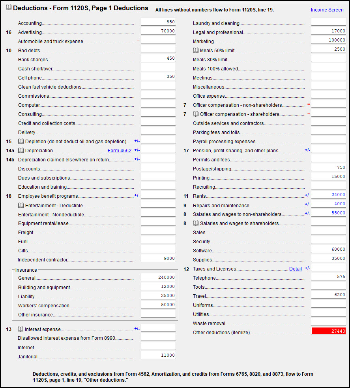Select the Office expense input field
This screenshot has height=388, width=350.
coord(329,95)
